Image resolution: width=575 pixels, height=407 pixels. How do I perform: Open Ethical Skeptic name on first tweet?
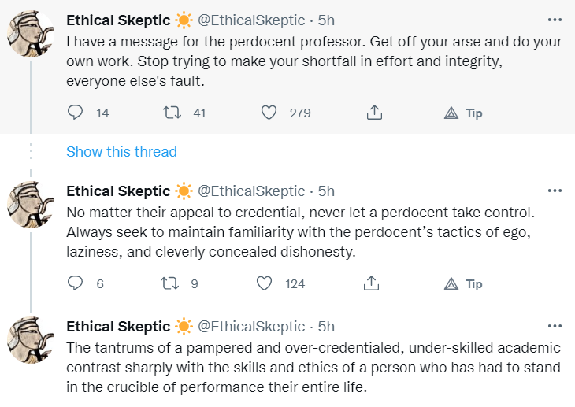118,19
